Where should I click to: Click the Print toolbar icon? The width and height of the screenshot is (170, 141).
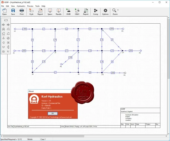[x=22, y=12]
